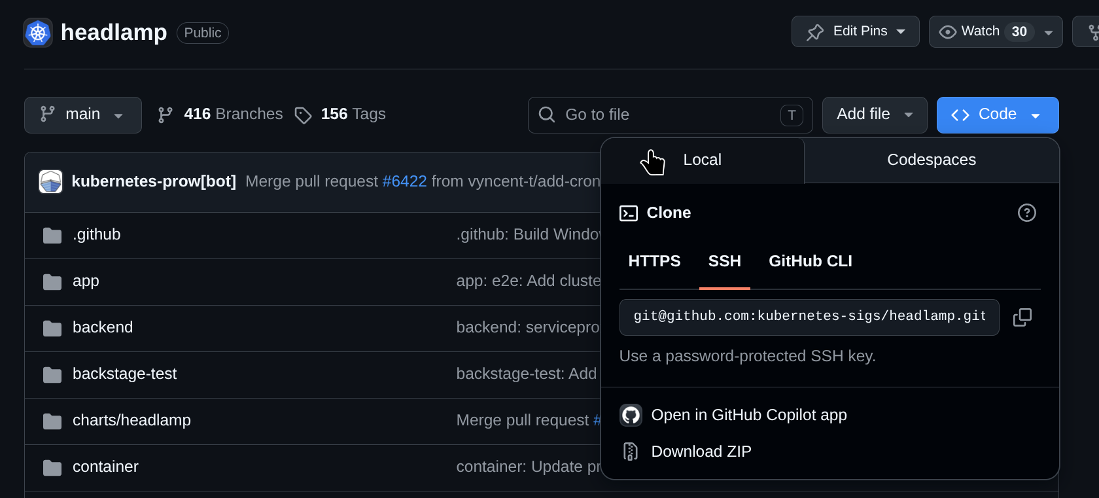1099x498 pixels.
Task: Open the .github folder
Action: (97, 235)
